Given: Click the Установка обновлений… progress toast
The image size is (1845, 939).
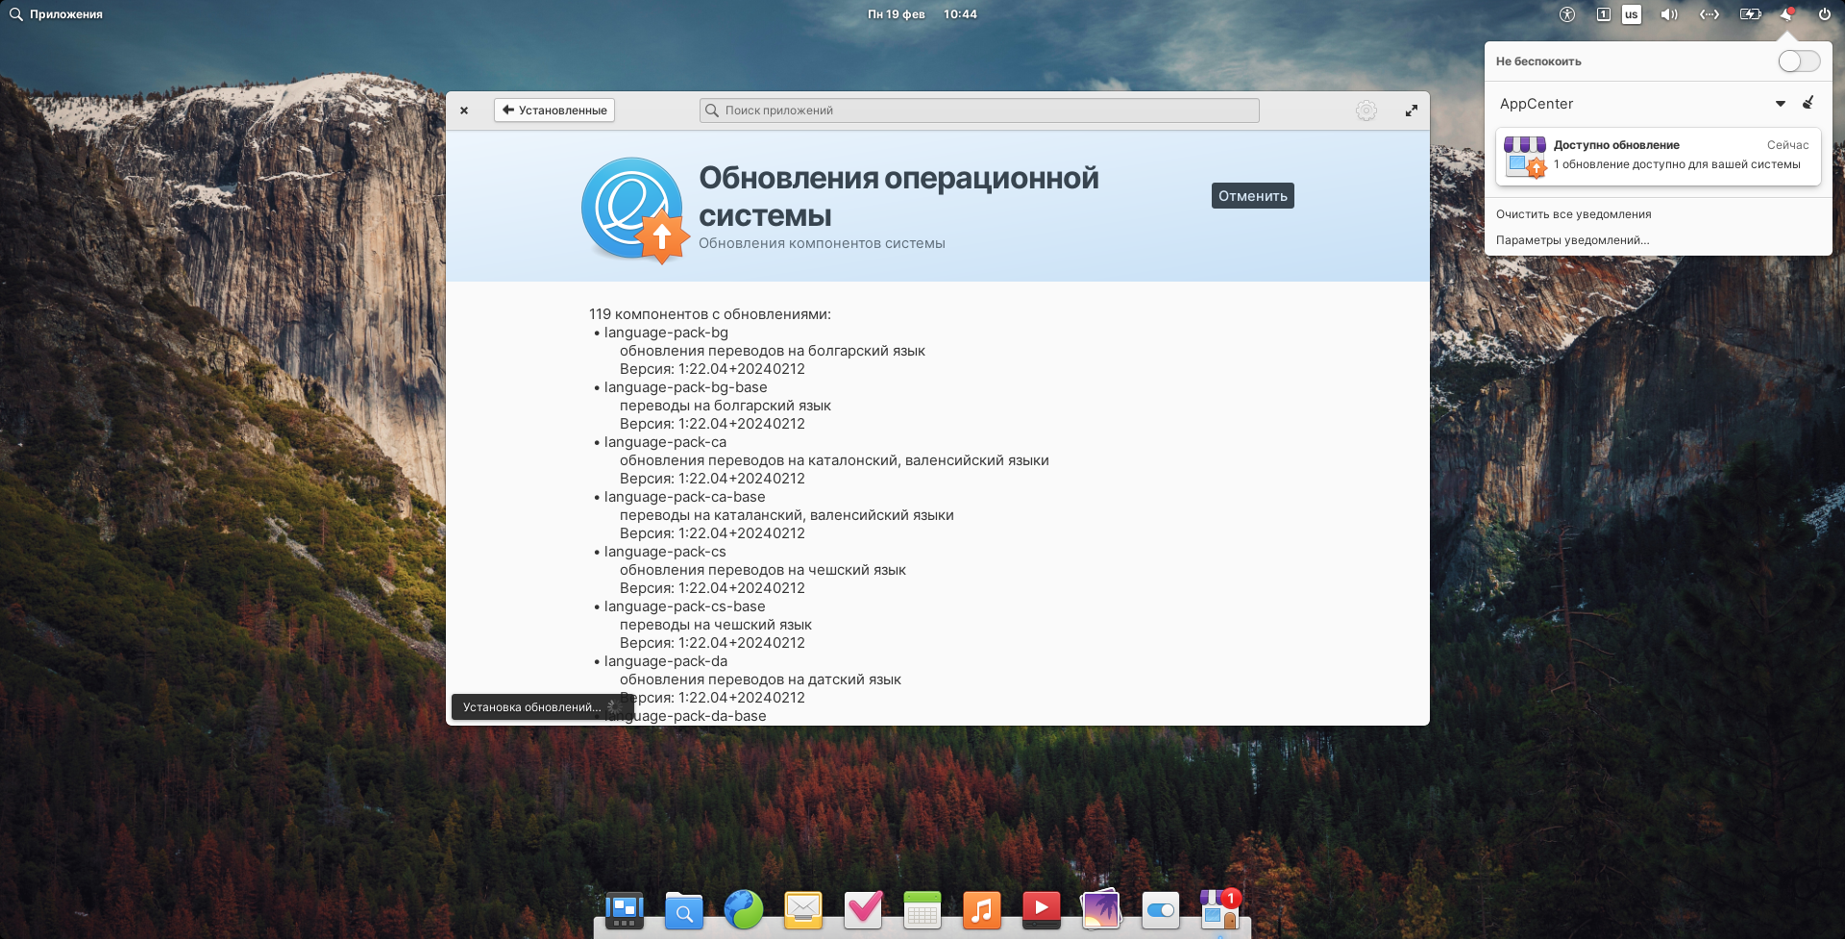Looking at the screenshot, I should pyautogui.click(x=542, y=707).
